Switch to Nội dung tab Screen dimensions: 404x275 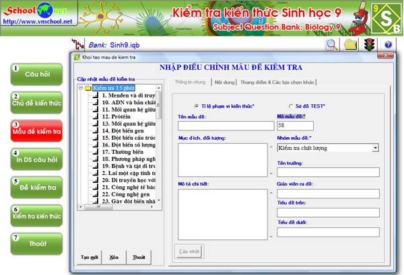(x=224, y=82)
